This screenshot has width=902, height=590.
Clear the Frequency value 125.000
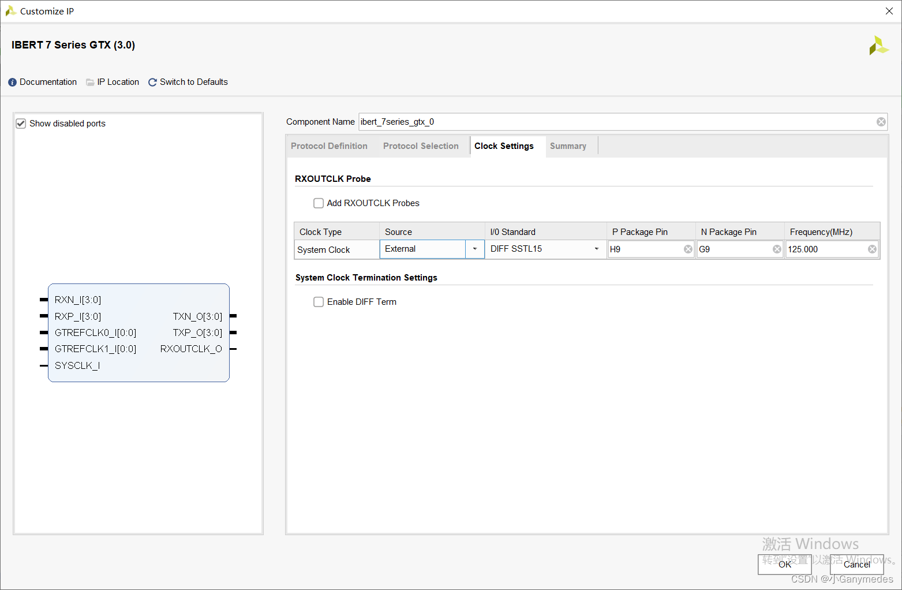(872, 249)
